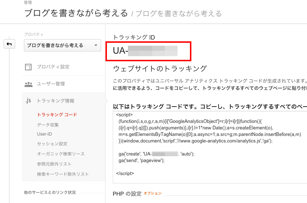
Task: Open セッション設定 submenu item
Action: [x=52, y=144]
